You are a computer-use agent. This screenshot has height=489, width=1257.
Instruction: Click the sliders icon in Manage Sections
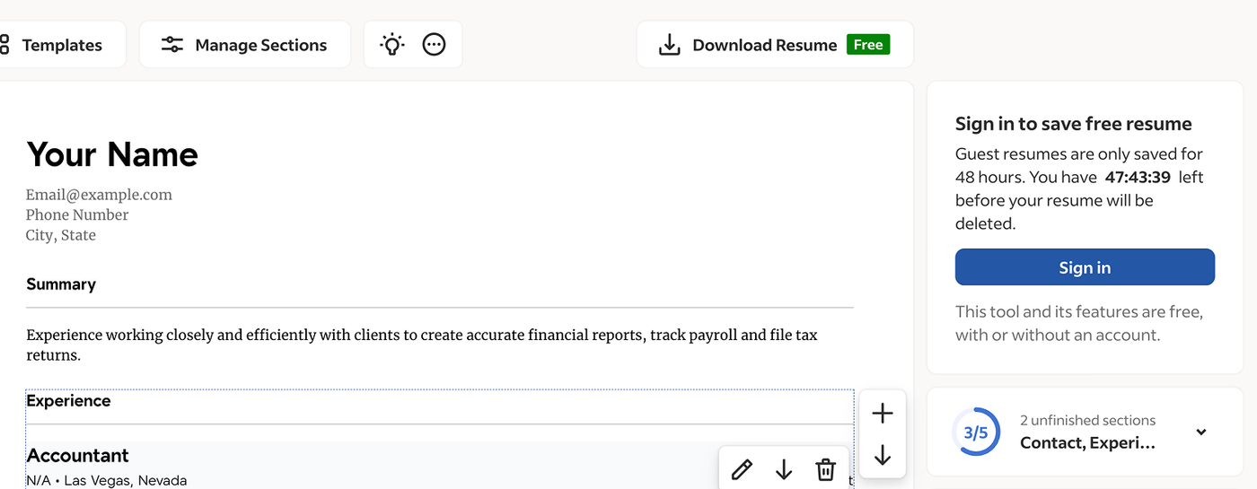tap(172, 45)
